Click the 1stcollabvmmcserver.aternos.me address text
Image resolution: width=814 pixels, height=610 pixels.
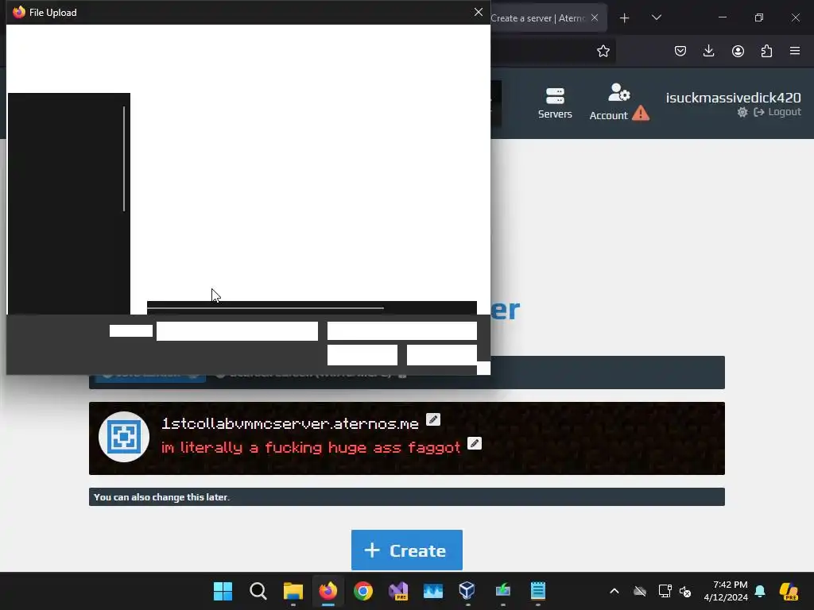(290, 424)
